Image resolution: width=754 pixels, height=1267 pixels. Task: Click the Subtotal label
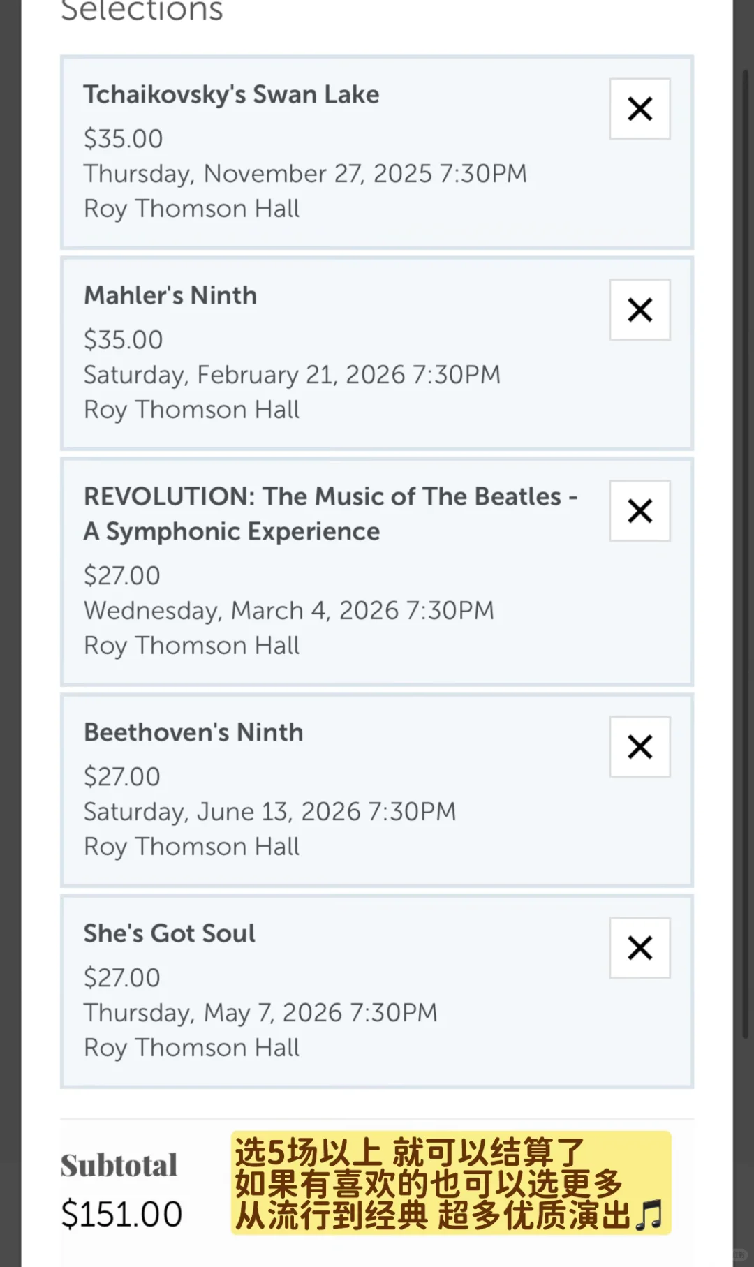119,1165
